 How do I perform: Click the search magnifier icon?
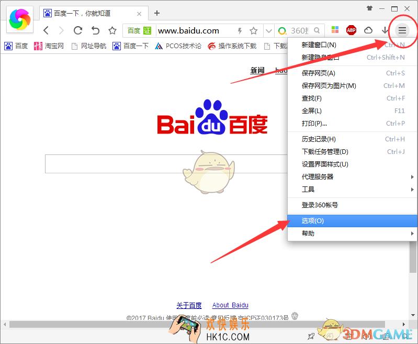click(x=317, y=30)
